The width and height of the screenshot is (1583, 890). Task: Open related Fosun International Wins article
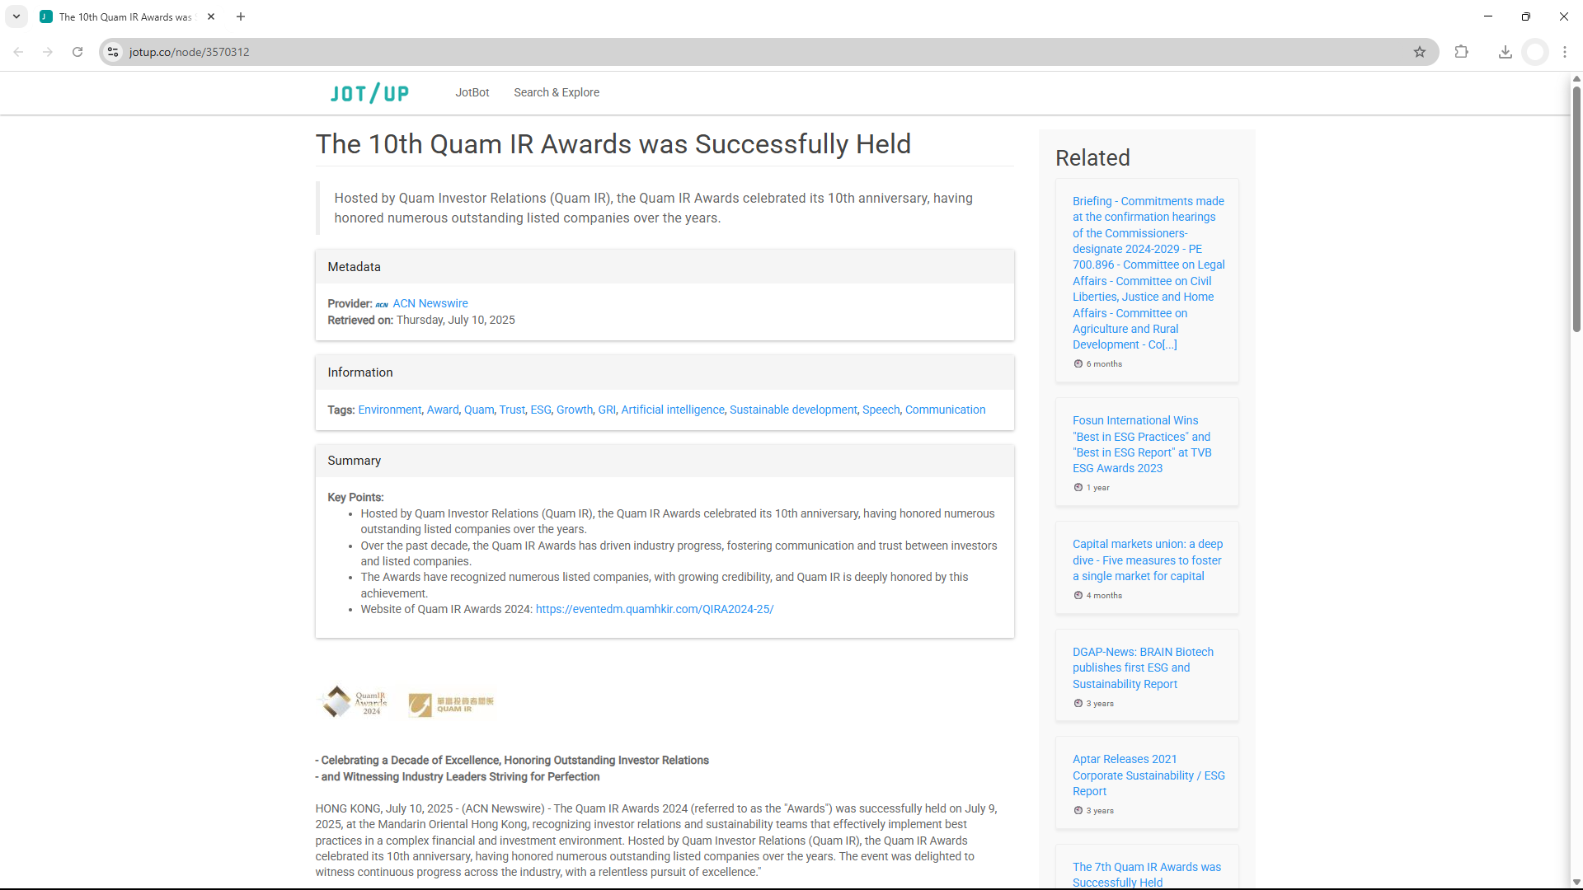pyautogui.click(x=1142, y=444)
